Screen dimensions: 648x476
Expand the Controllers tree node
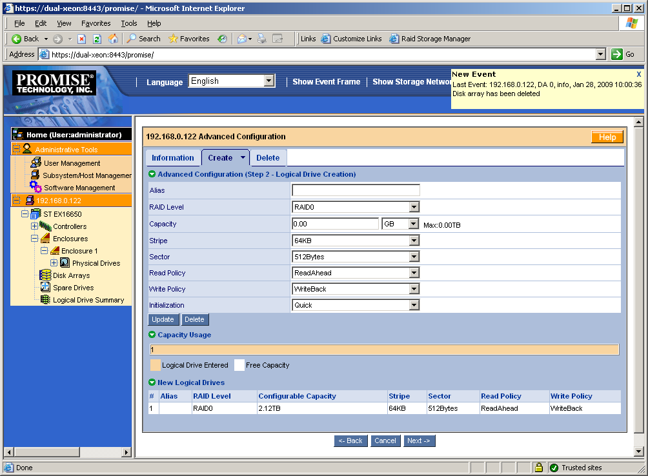coord(34,226)
